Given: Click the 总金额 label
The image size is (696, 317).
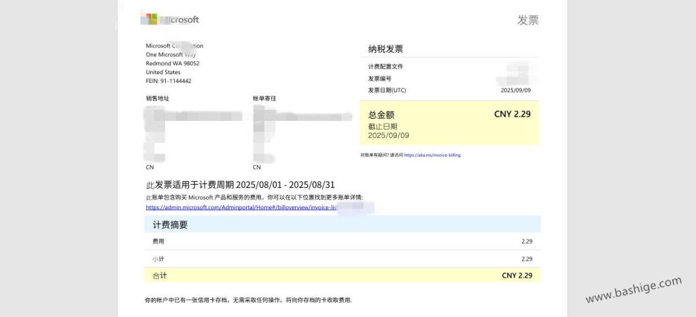Looking at the screenshot, I should 381,115.
